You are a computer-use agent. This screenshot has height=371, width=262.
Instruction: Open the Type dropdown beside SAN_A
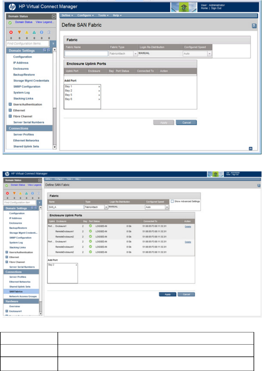[106, 207]
